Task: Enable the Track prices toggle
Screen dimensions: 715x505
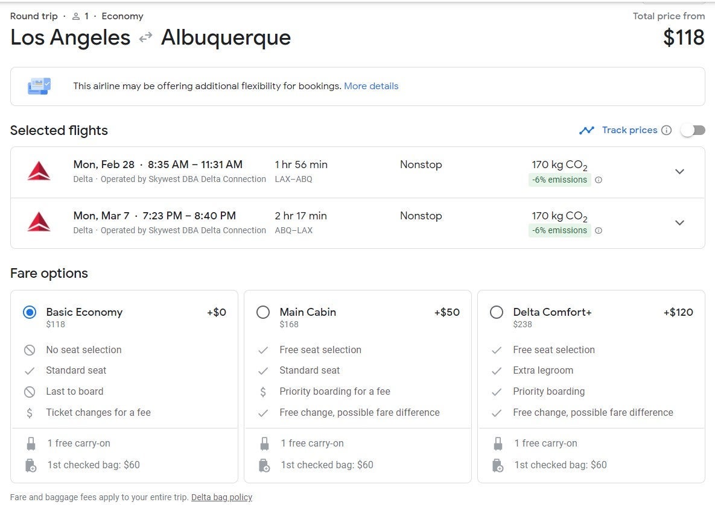Action: [693, 130]
